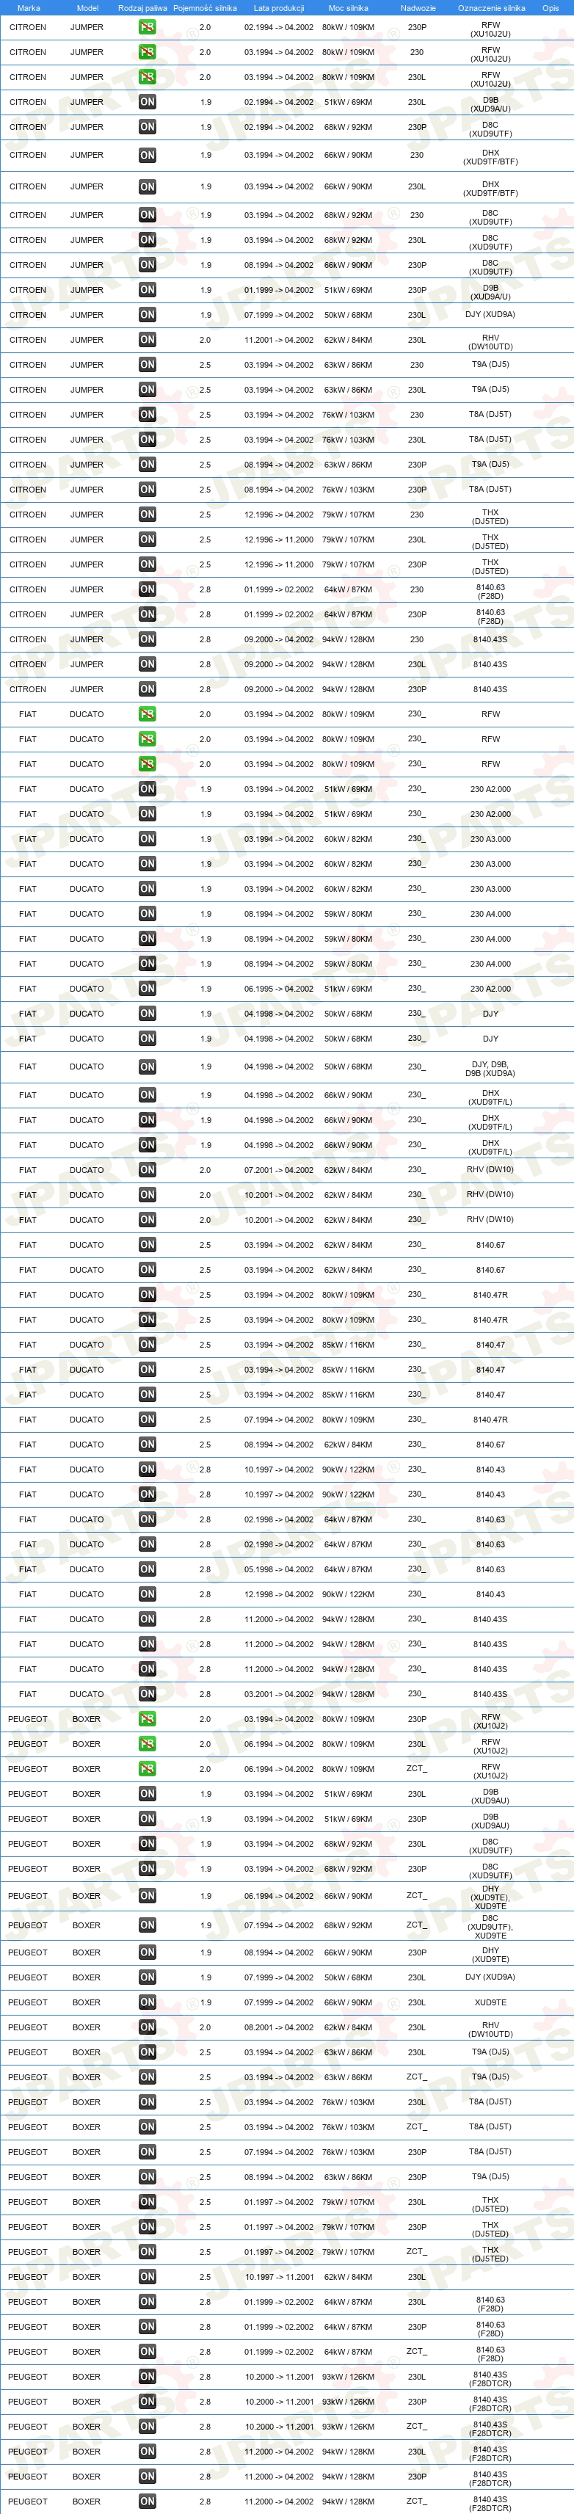The height and width of the screenshot is (2514, 574).
Task: Click 'DJY, D9B, D9B (XUD9A)' engine cell
Action: click(491, 1069)
